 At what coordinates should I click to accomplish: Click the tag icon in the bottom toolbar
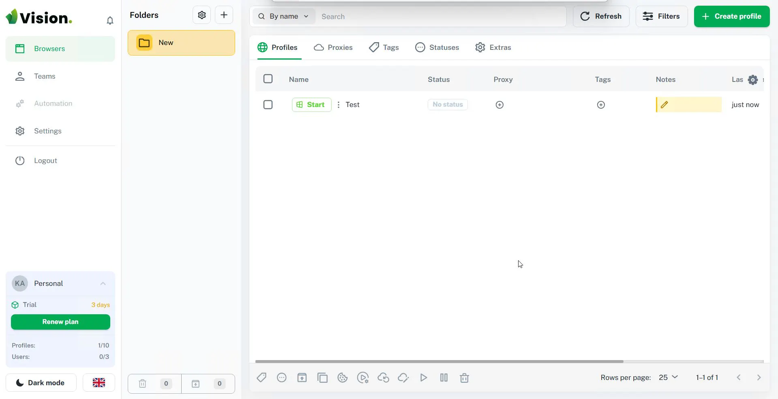(x=261, y=378)
